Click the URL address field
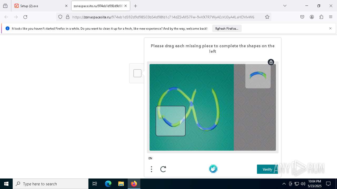 (x=163, y=17)
